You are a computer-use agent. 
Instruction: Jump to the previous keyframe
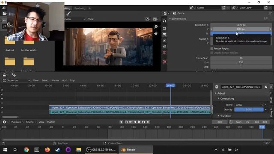pos(131,122)
